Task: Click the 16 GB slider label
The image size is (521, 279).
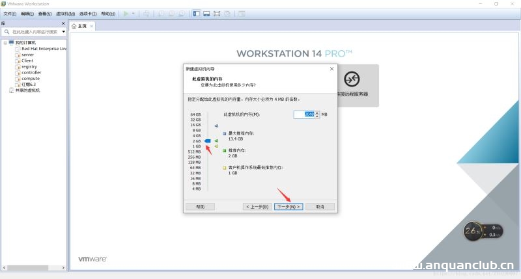Action: (x=195, y=125)
